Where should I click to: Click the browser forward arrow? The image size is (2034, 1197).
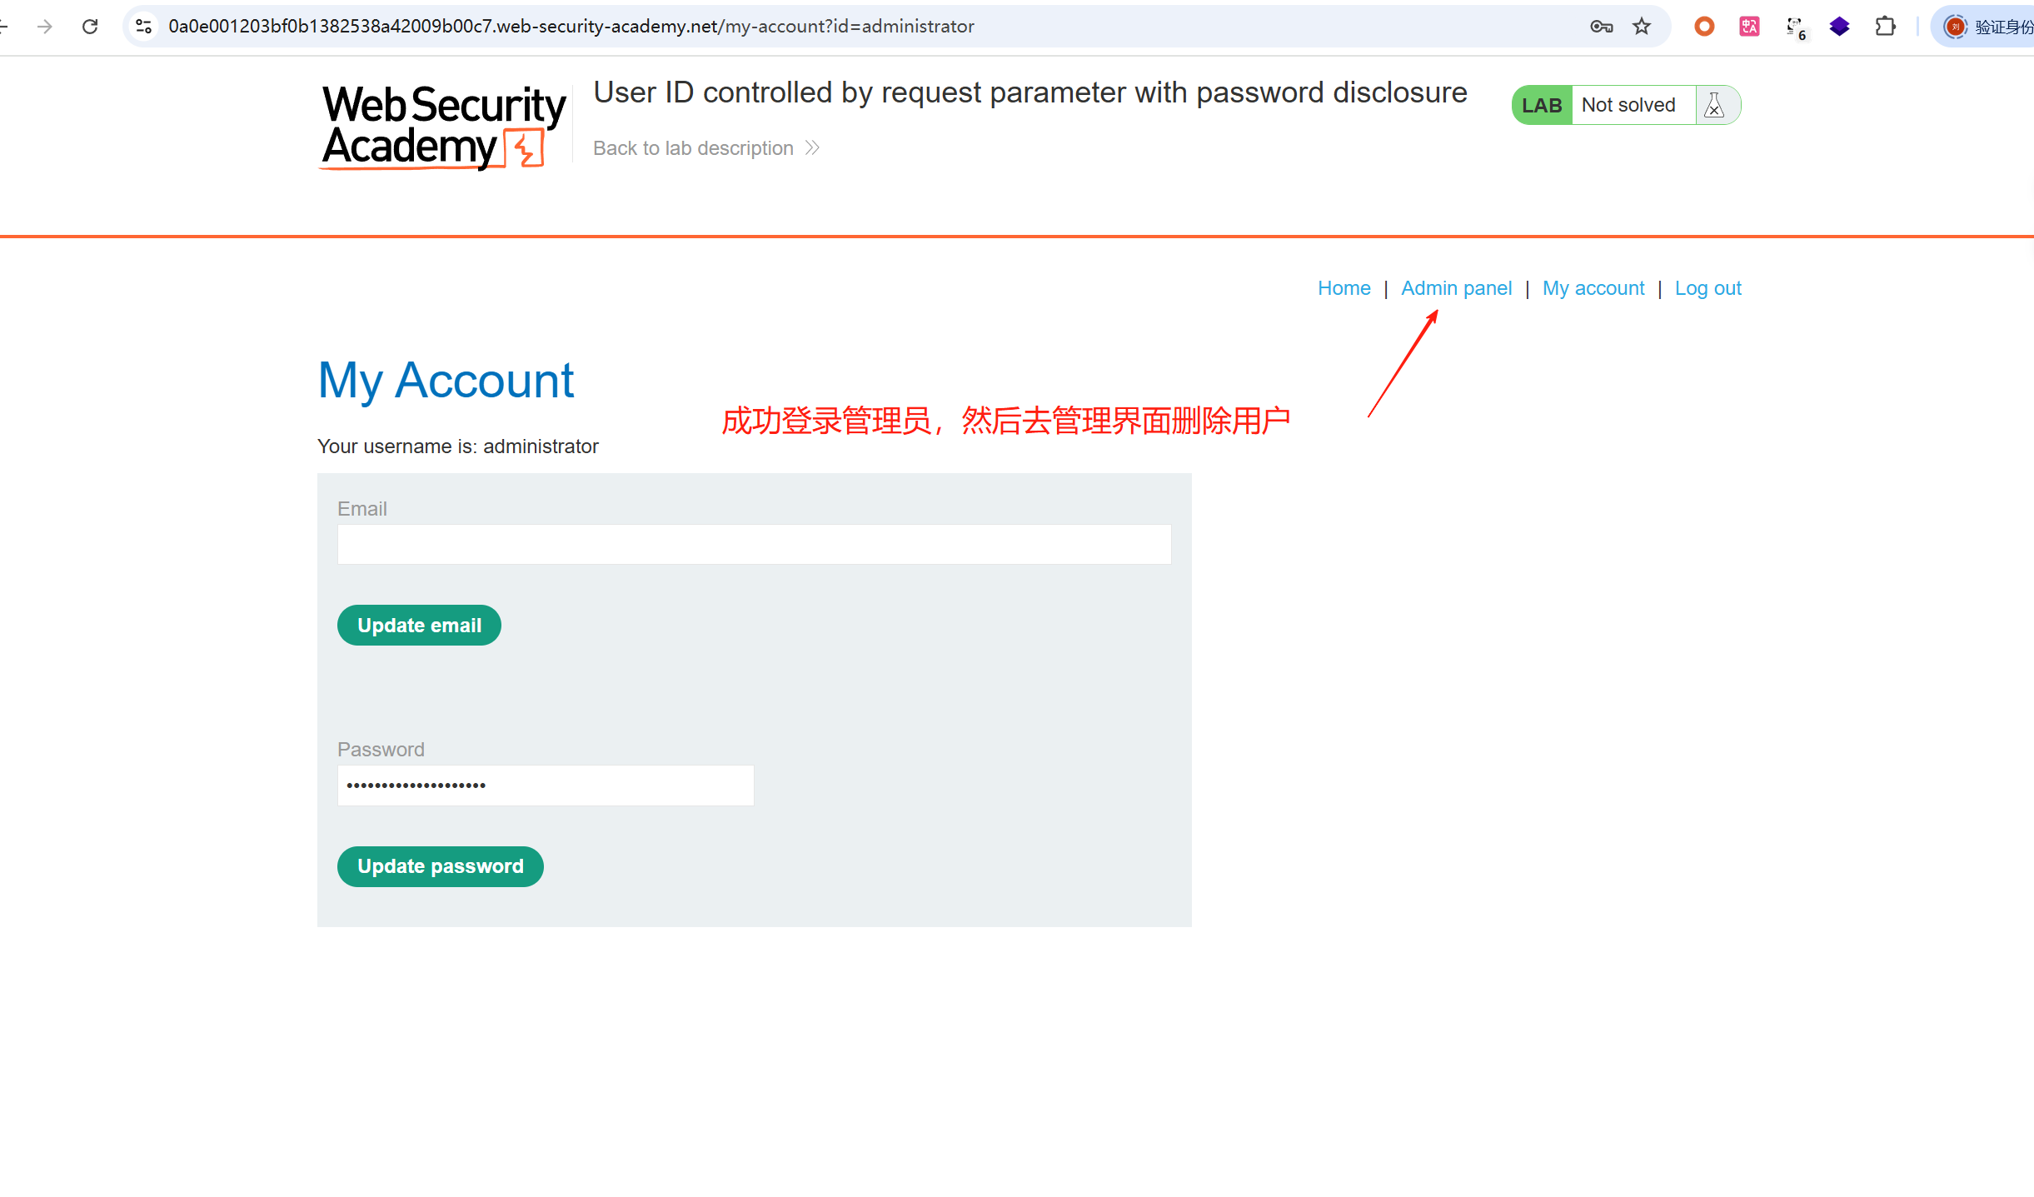click(x=45, y=27)
